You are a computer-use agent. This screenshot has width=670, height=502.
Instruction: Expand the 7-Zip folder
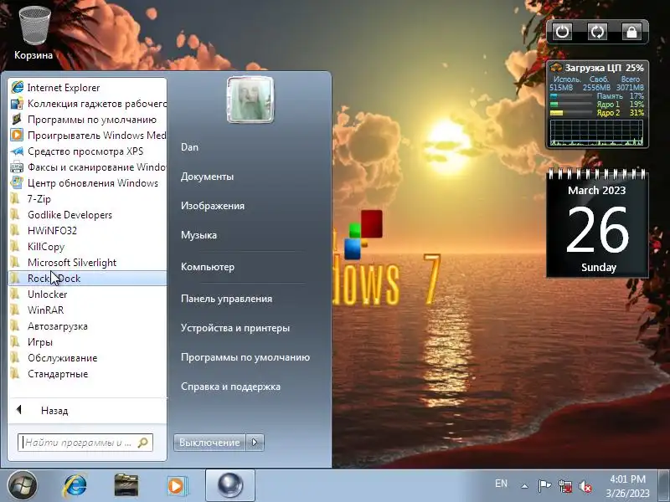click(x=87, y=199)
